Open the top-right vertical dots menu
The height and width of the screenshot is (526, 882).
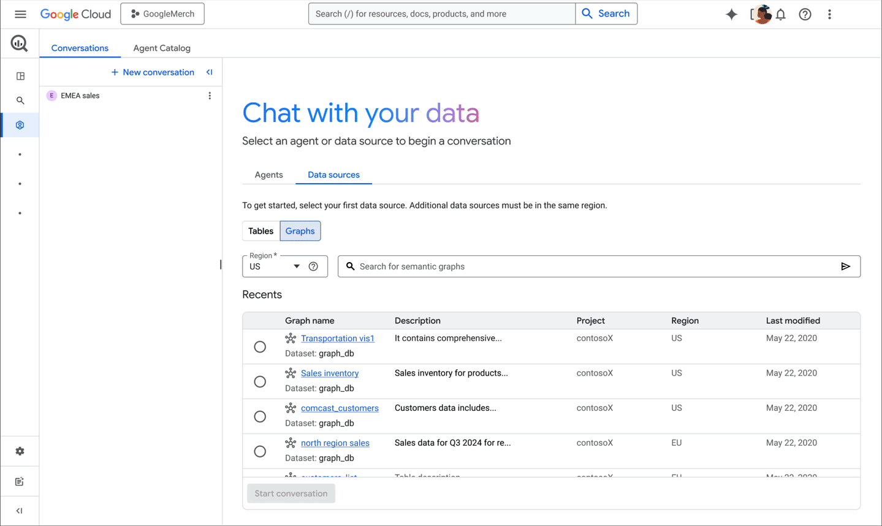coord(829,14)
